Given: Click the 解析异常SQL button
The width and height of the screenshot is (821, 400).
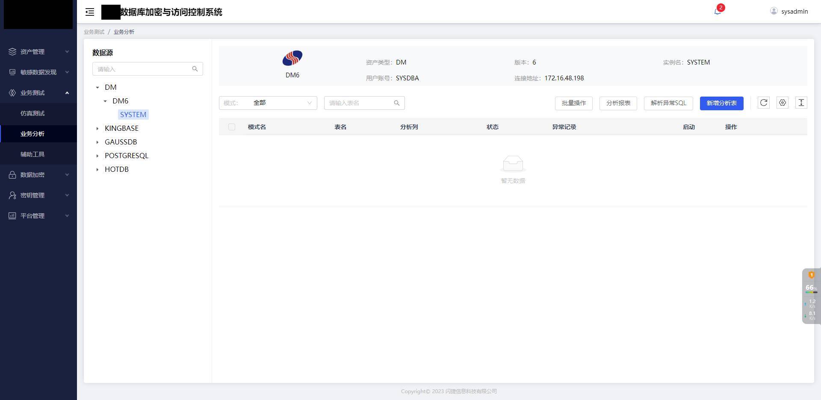Looking at the screenshot, I should [668, 103].
